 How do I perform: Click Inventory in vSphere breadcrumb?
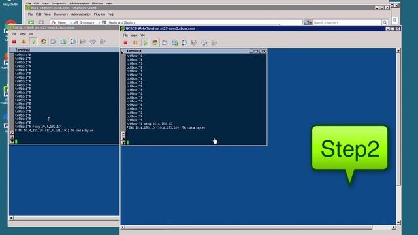pos(88,22)
